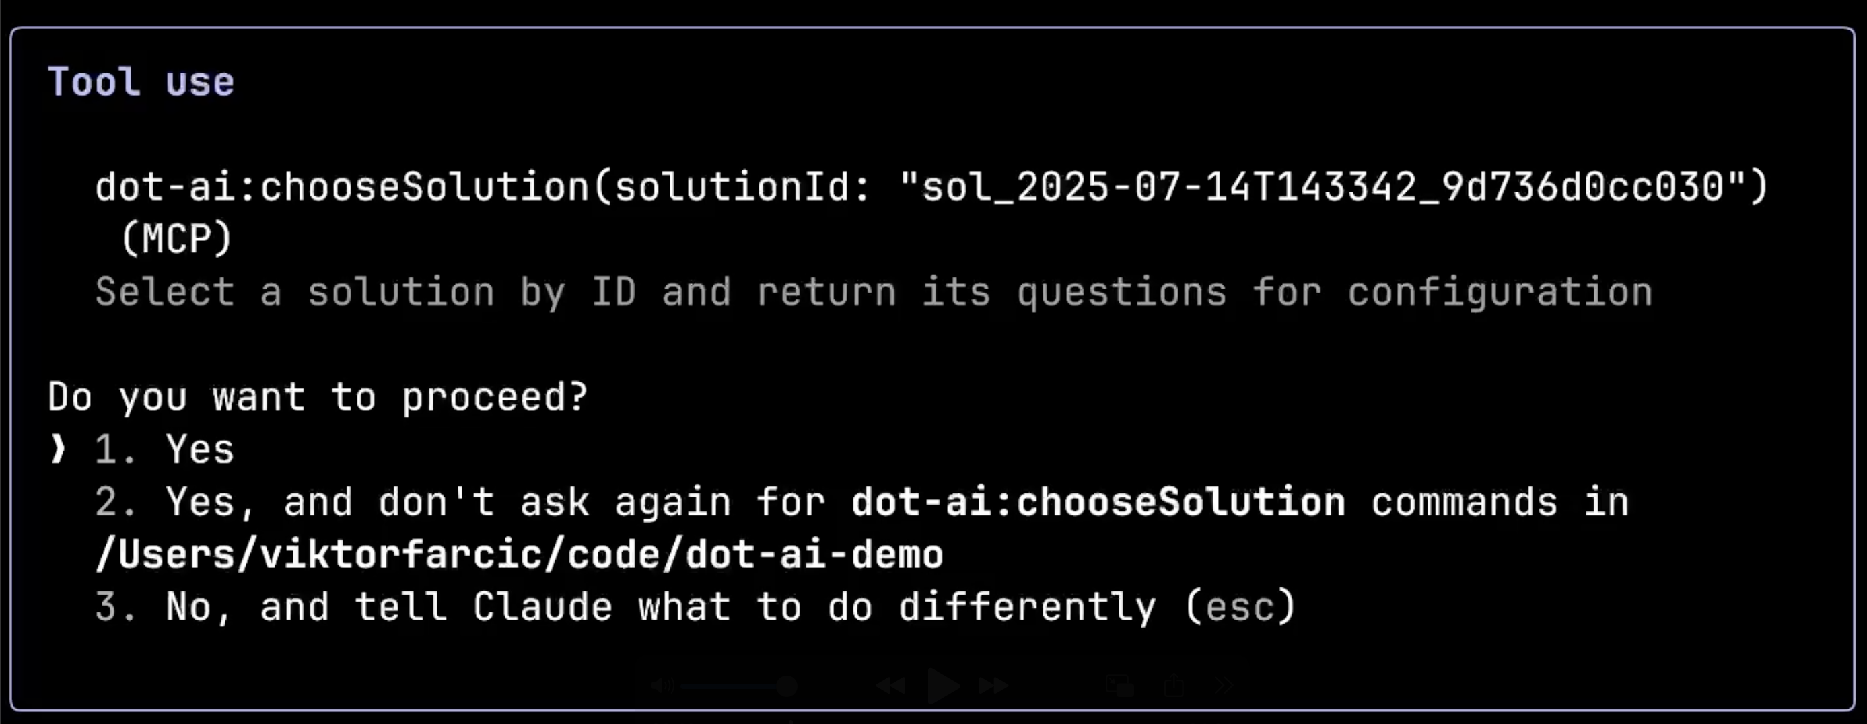Viewport: 1867px width, 724px height.
Task: Click the Tool use heading
Action: [x=141, y=81]
